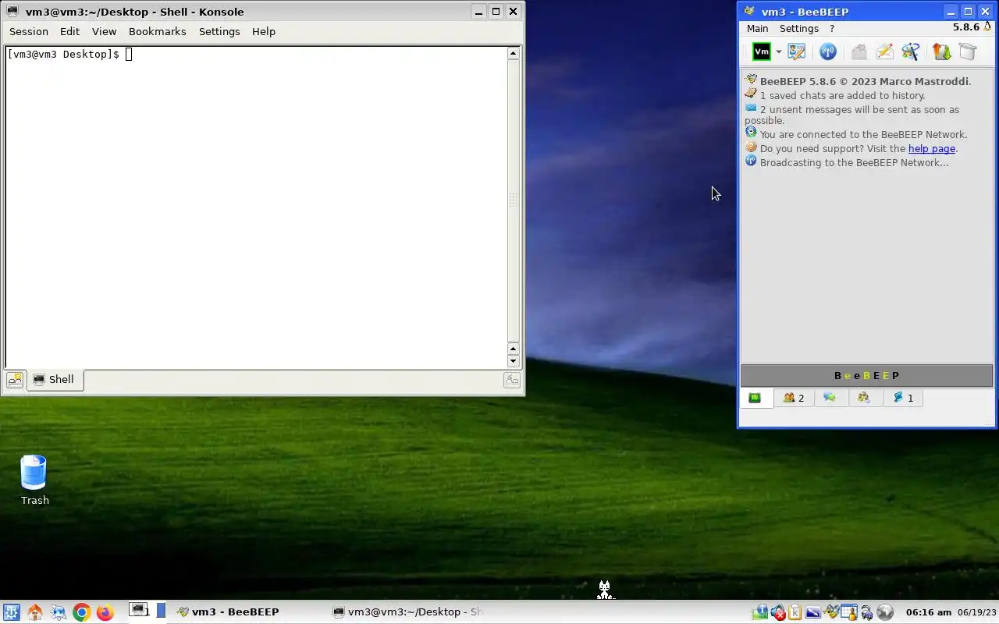Click "Broadcasting to the BeeBEEP Network..." line
This screenshot has height=624, width=999.
[855, 162]
